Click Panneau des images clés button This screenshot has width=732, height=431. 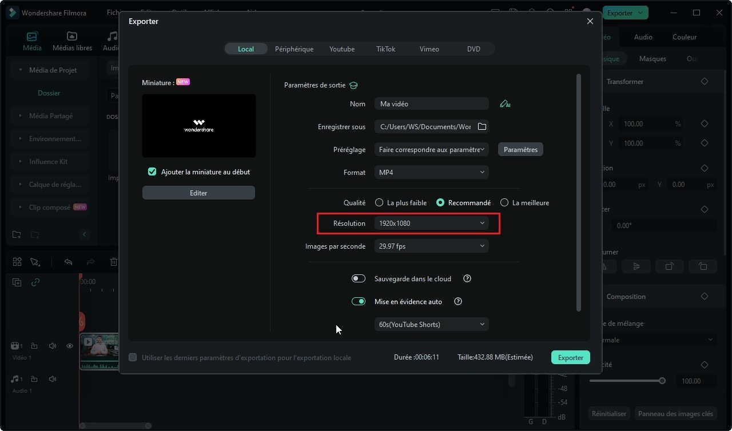pos(675,413)
